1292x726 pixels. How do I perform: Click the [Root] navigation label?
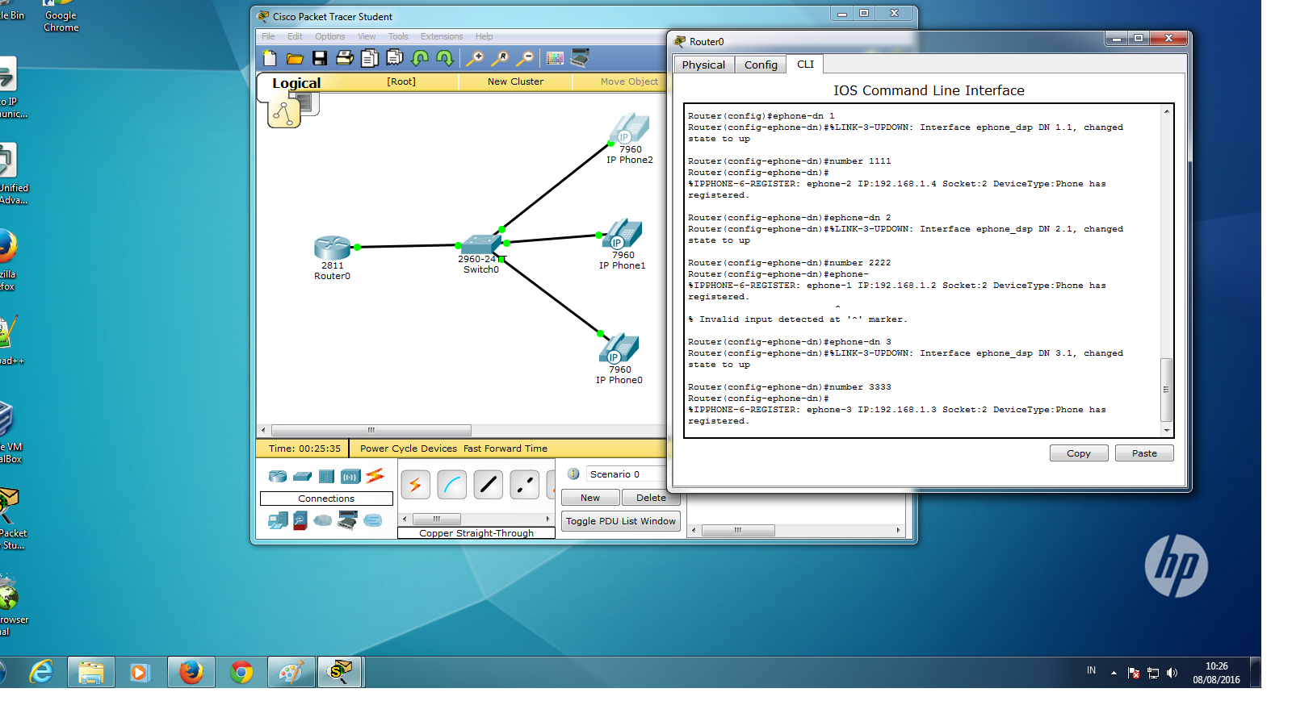[401, 81]
